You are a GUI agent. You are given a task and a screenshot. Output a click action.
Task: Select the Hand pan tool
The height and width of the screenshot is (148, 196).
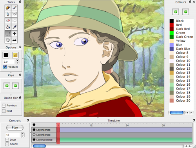[x=8, y=40]
